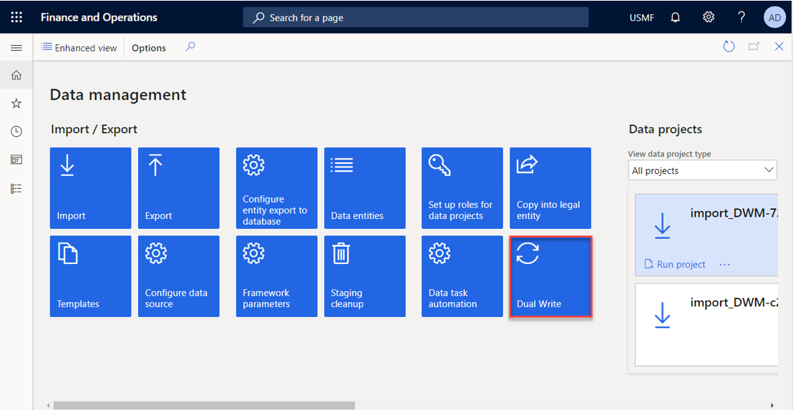
Task: Click the Search for a page field
Action: [415, 17]
